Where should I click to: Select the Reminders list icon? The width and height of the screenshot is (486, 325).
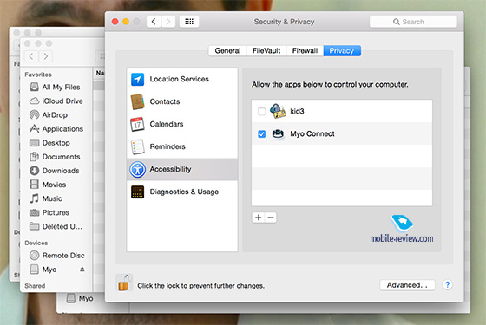pyautogui.click(x=137, y=146)
